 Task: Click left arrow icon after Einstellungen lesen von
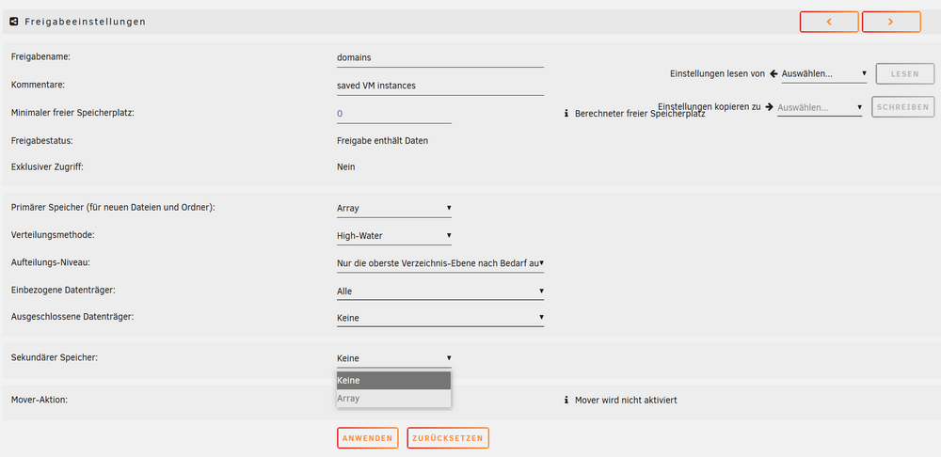[x=774, y=73]
